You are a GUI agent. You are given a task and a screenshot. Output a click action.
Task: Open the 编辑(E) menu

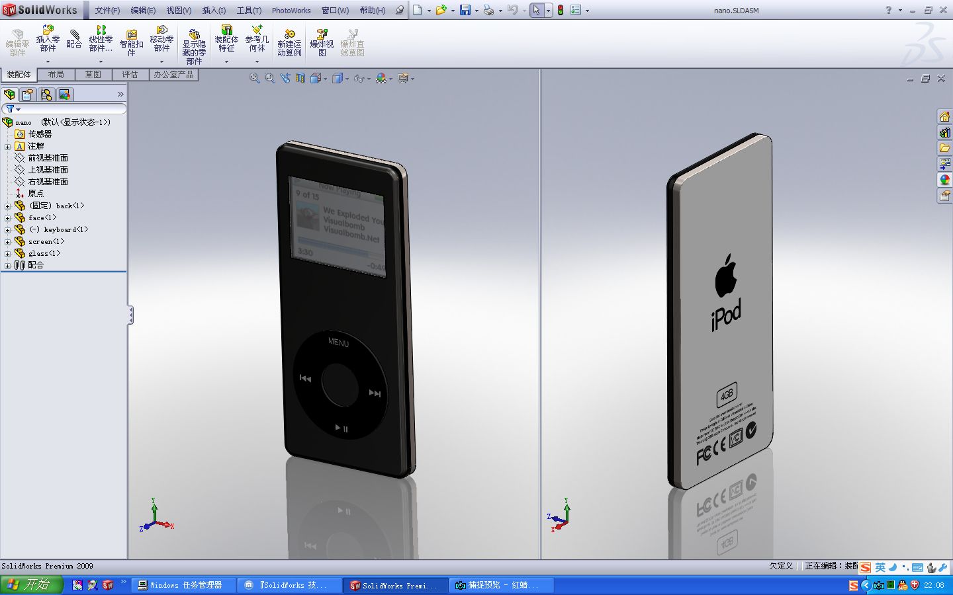[x=143, y=11]
